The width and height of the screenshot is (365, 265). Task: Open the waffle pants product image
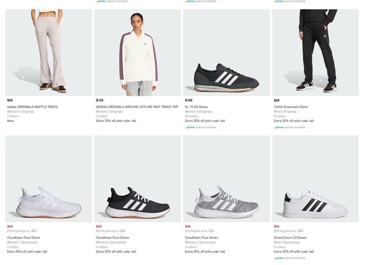[48, 53]
